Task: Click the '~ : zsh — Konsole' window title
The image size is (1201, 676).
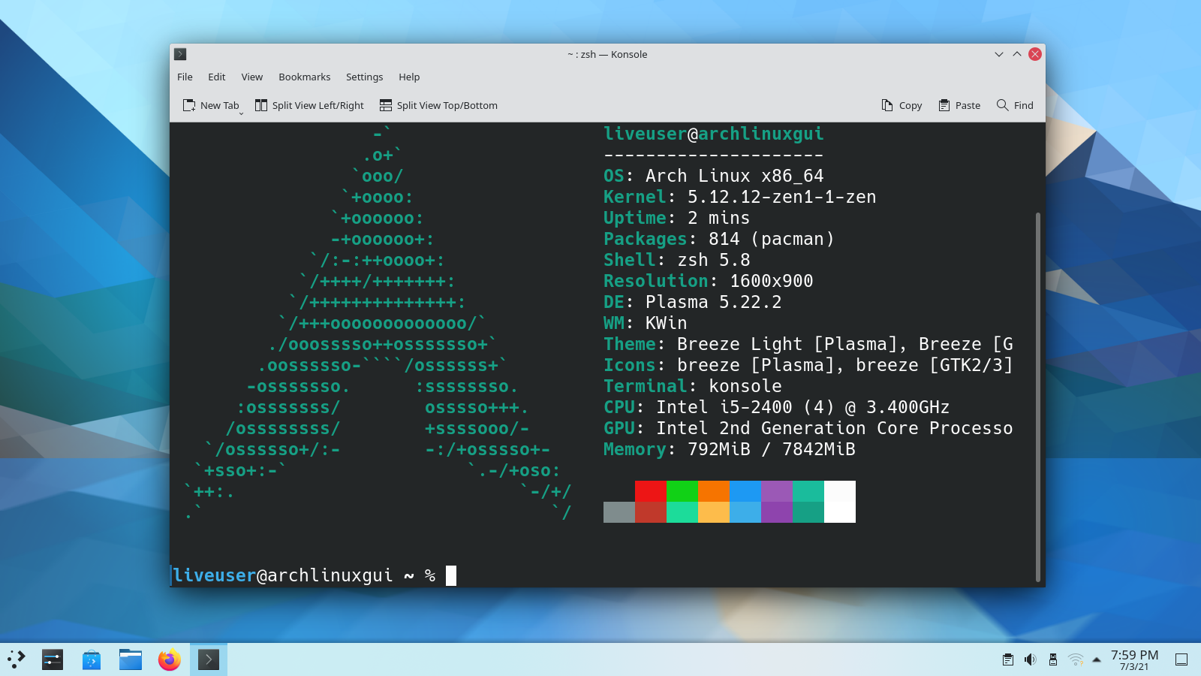Action: pyautogui.click(x=607, y=54)
